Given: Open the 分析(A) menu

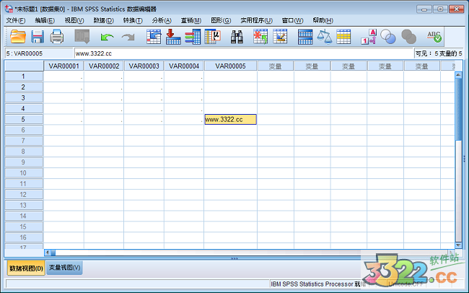Looking at the screenshot, I should (x=162, y=20).
